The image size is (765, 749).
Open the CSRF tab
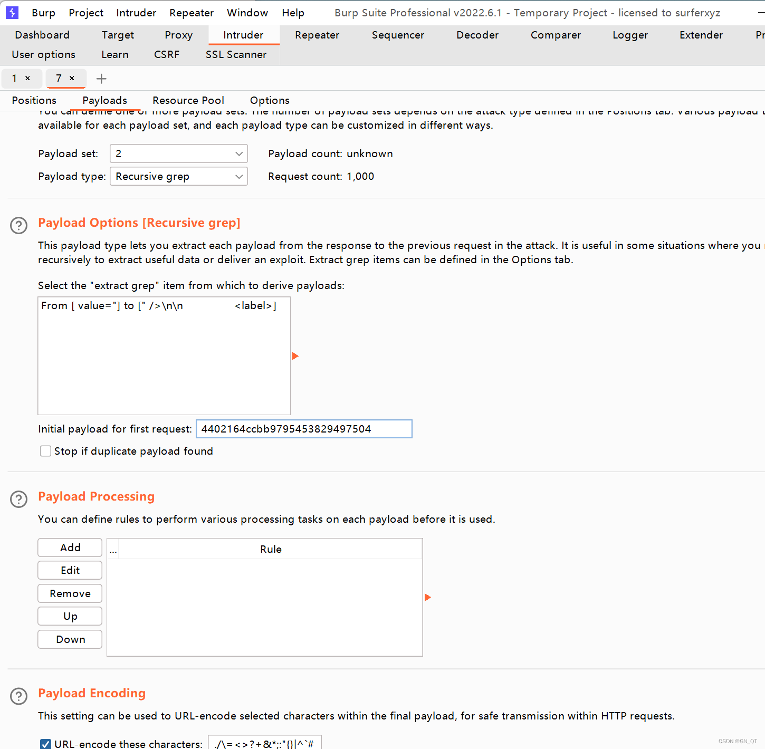coord(167,54)
